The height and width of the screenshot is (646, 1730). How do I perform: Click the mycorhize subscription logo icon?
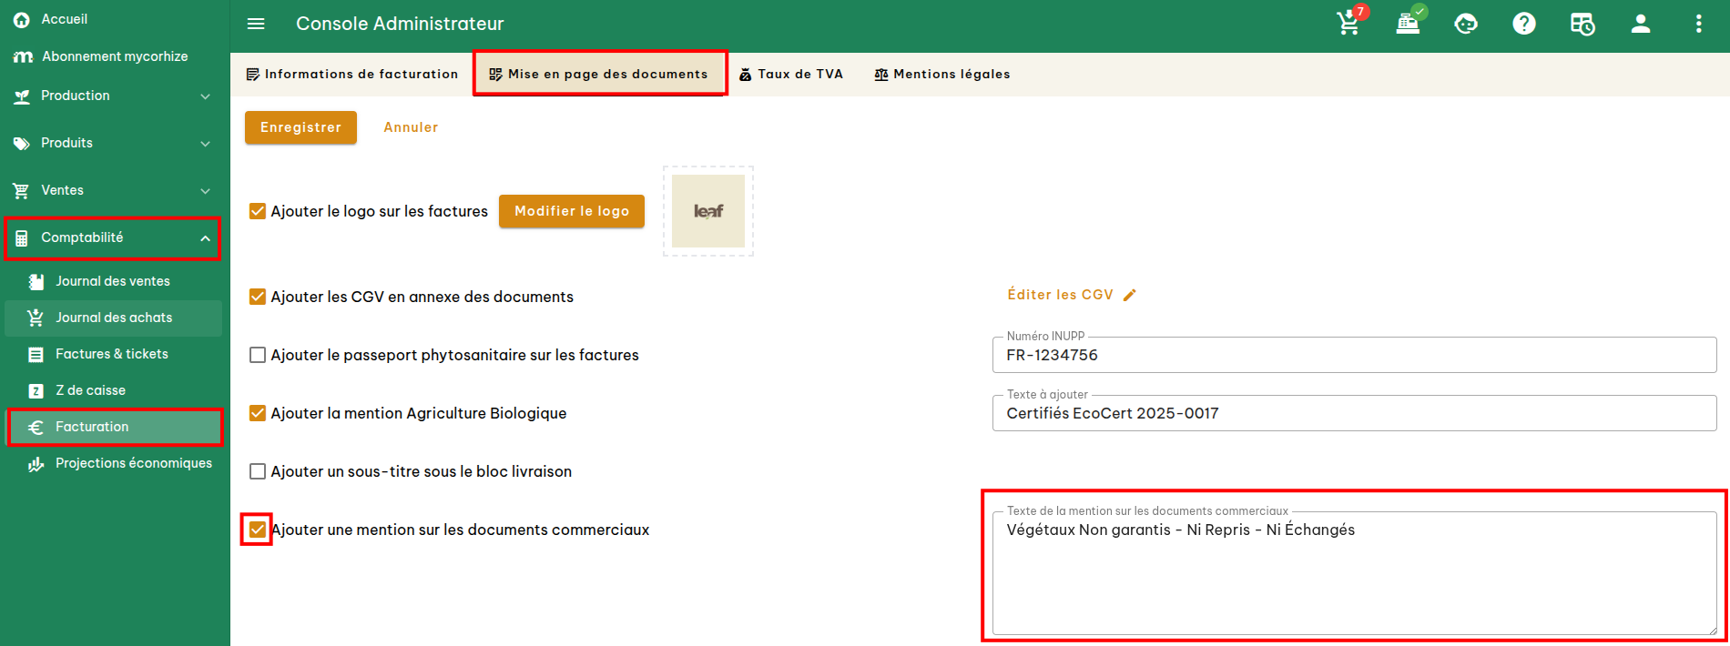tap(23, 56)
